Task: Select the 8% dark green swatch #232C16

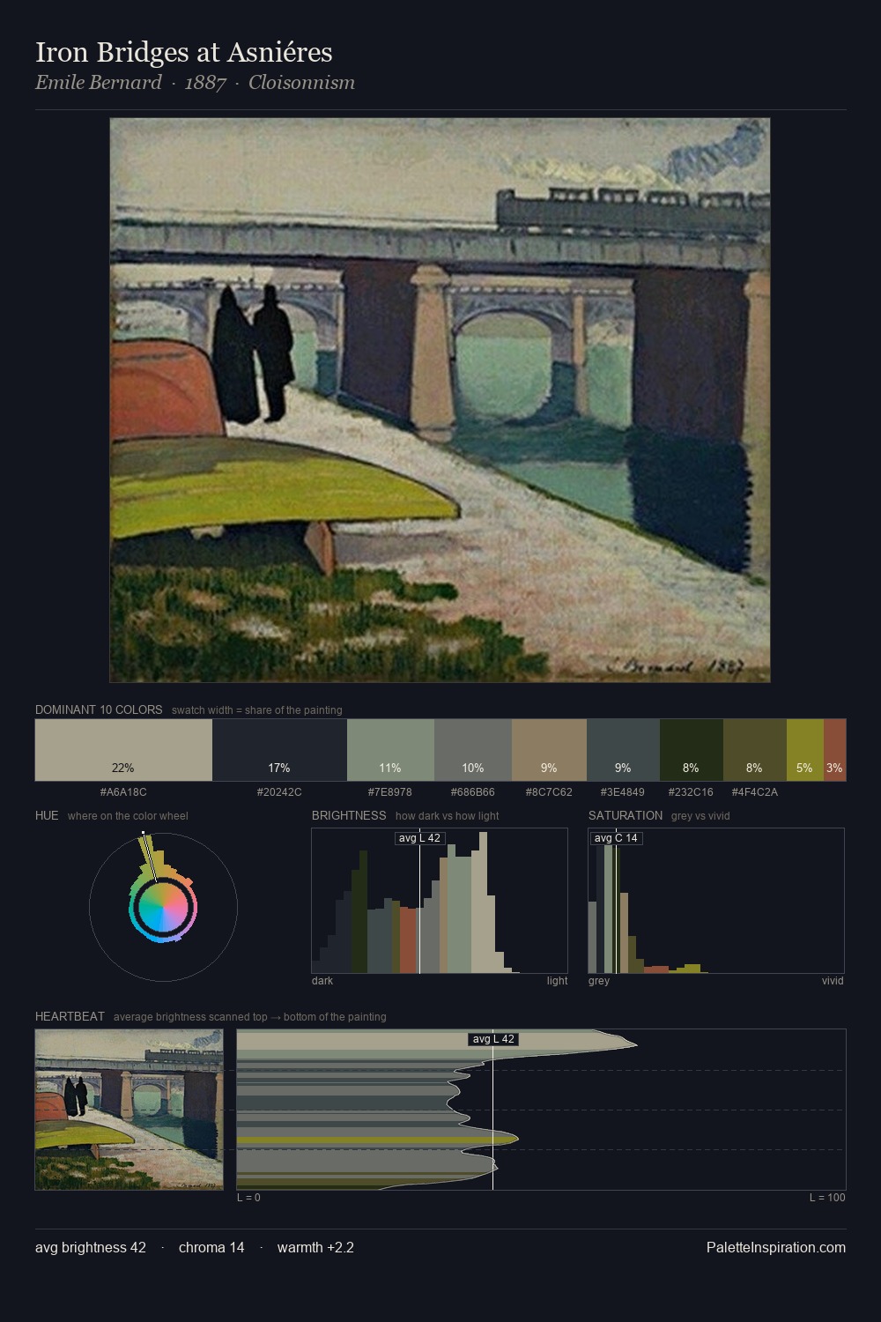Action: click(x=691, y=750)
